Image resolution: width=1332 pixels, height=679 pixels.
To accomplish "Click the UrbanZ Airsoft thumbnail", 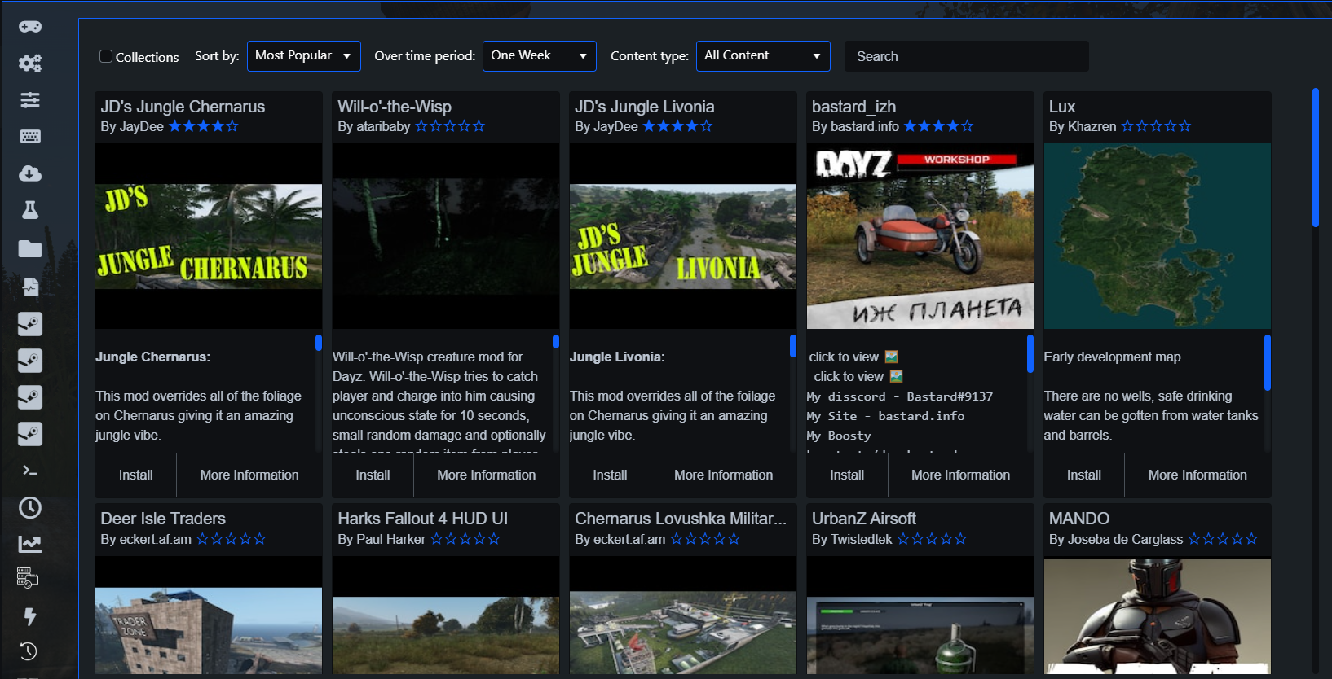I will pyautogui.click(x=920, y=616).
